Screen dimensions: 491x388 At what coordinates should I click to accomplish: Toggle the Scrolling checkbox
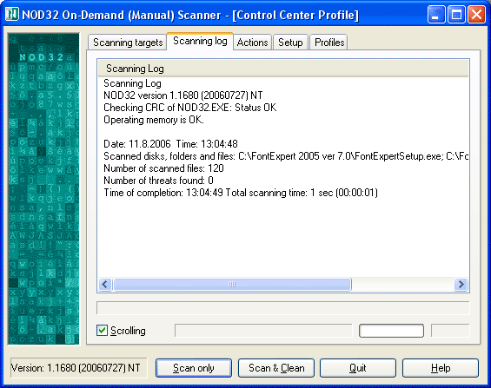pos(102,331)
